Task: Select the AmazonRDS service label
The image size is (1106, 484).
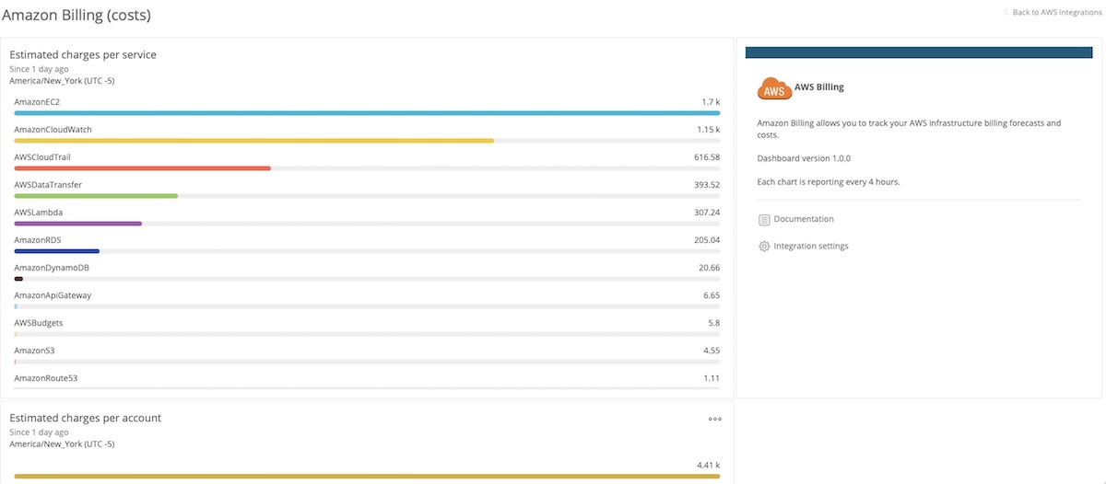Action: click(38, 240)
